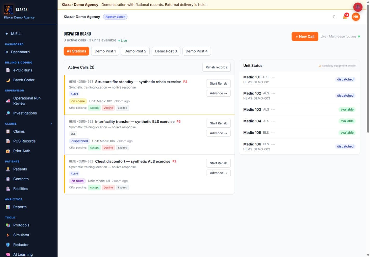Image resolution: width=370 pixels, height=257 pixels.
Task: Open the M.E.L. sparkle icon
Action: (x=7, y=34)
